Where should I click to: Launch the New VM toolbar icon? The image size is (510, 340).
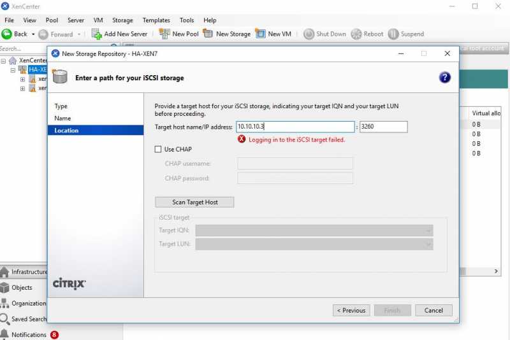click(260, 34)
